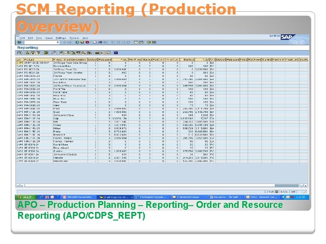Click the Print icon in standard toolbar
This screenshot has width=326, height=244.
(95, 42)
